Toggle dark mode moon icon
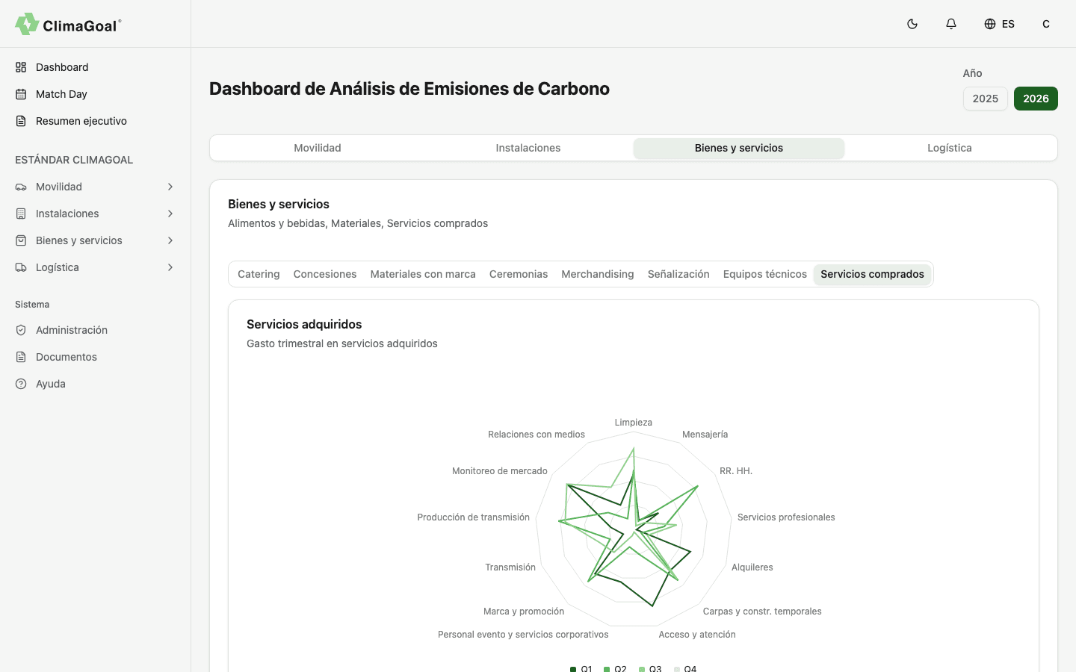 pyautogui.click(x=912, y=24)
